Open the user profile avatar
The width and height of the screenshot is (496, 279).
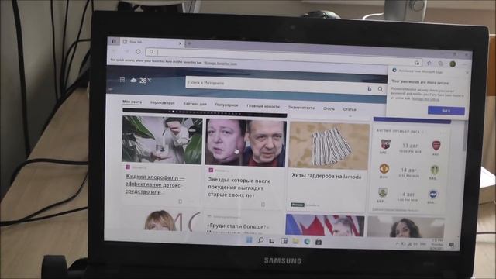(x=453, y=64)
